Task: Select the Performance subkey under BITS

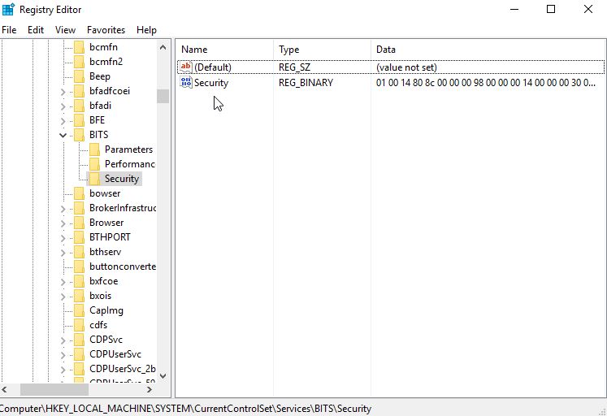Action: tap(129, 164)
